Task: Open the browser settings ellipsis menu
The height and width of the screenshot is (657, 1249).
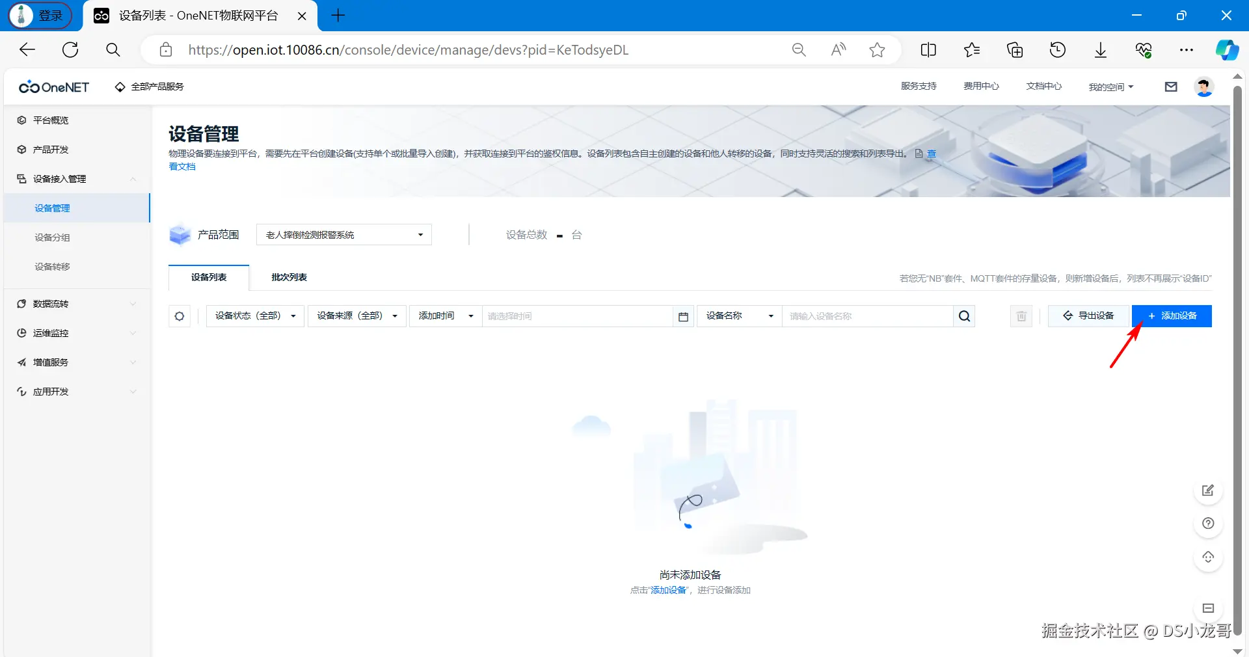Action: (1187, 50)
